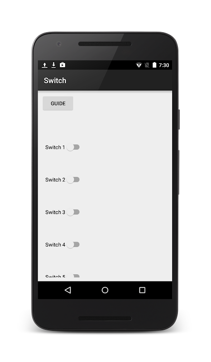211x362 pixels.
Task: Tap the upload arrow notification icon
Action: point(45,65)
